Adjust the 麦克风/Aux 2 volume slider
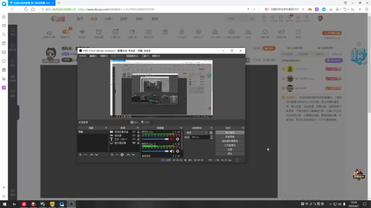This screenshot has height=208, width=371. pos(155,151)
